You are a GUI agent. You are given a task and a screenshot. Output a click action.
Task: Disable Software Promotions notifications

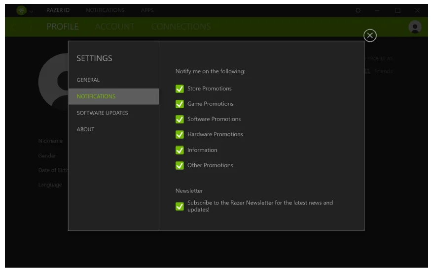[x=180, y=119]
